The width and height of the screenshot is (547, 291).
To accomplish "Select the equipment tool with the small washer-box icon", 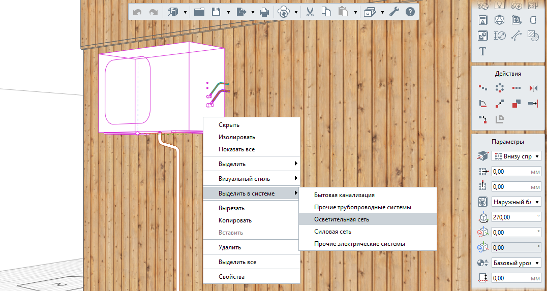I will point(516,20).
